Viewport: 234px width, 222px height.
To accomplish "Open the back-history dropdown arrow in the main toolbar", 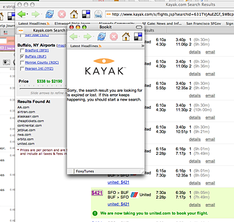I will 27,14.
